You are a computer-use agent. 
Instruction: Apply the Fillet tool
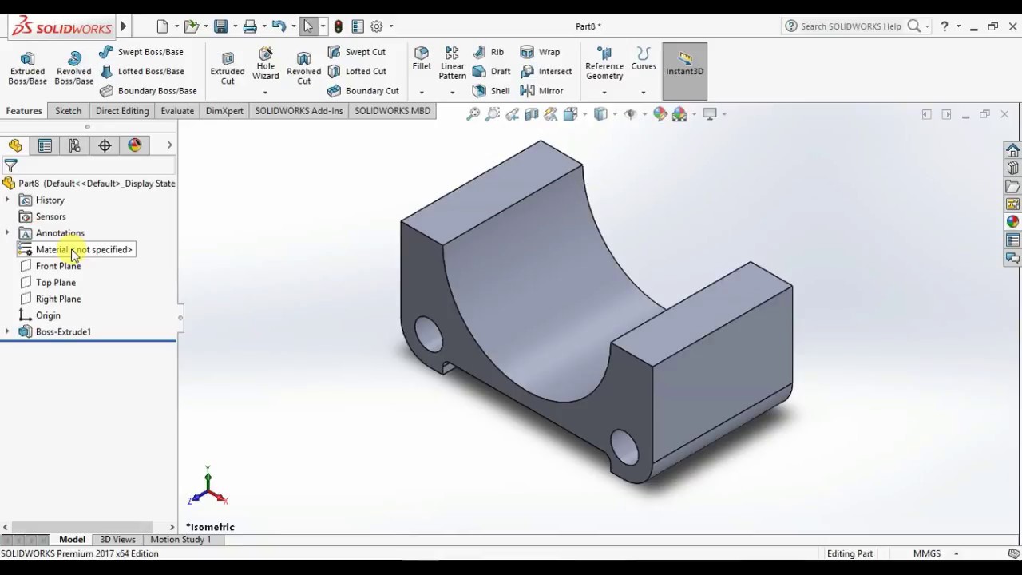tap(422, 59)
